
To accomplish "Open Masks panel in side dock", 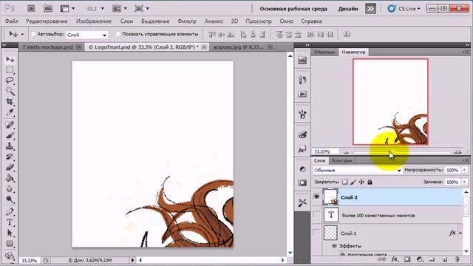I will 302,183.
